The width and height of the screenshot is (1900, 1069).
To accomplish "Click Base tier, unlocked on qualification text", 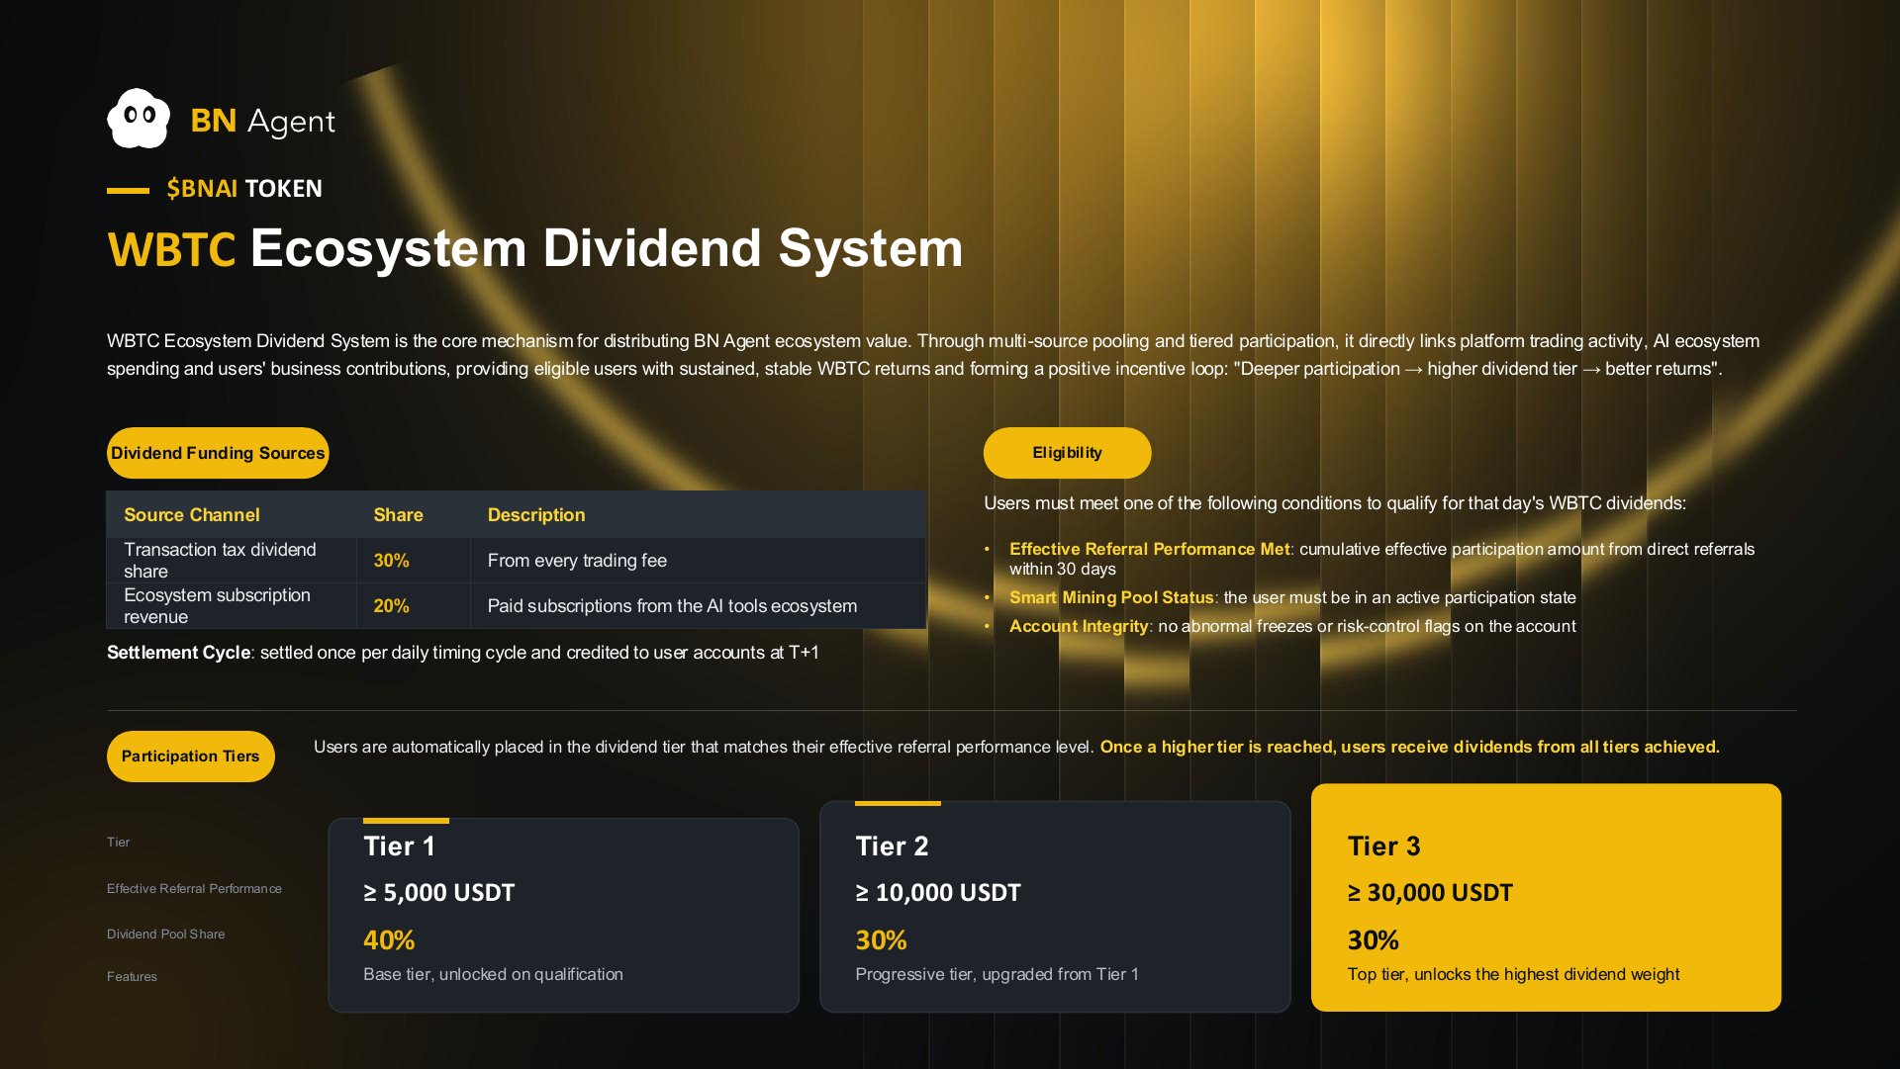I will [x=493, y=974].
